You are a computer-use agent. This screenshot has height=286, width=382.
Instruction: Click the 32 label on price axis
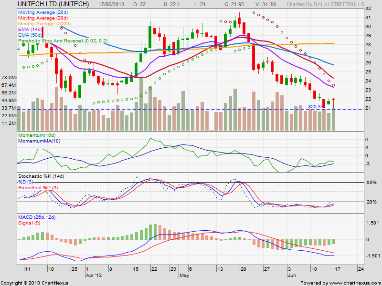click(x=368, y=9)
